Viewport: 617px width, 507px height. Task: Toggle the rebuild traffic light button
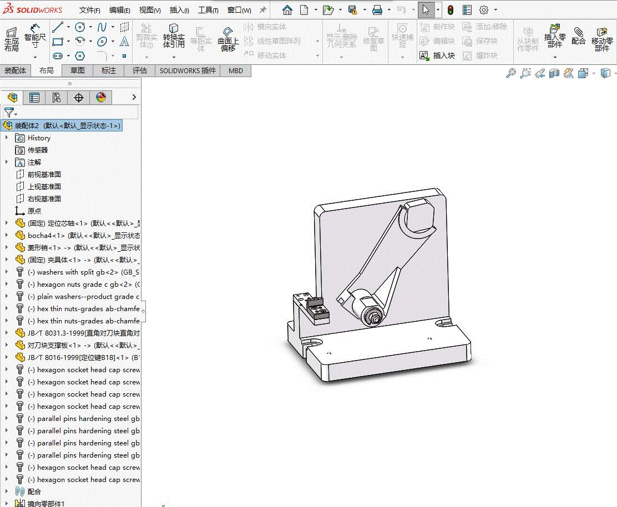point(451,10)
